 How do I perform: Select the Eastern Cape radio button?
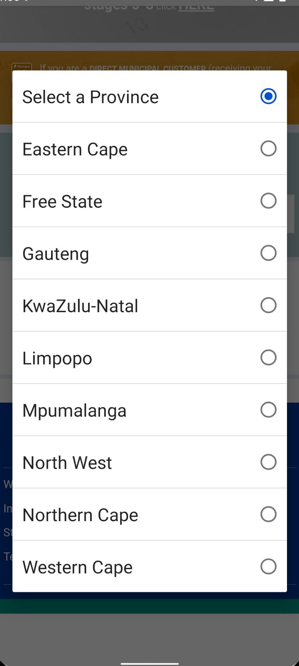(x=268, y=149)
